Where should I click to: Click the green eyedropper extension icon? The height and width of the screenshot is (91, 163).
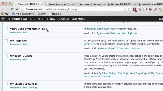click(x=156, y=9)
